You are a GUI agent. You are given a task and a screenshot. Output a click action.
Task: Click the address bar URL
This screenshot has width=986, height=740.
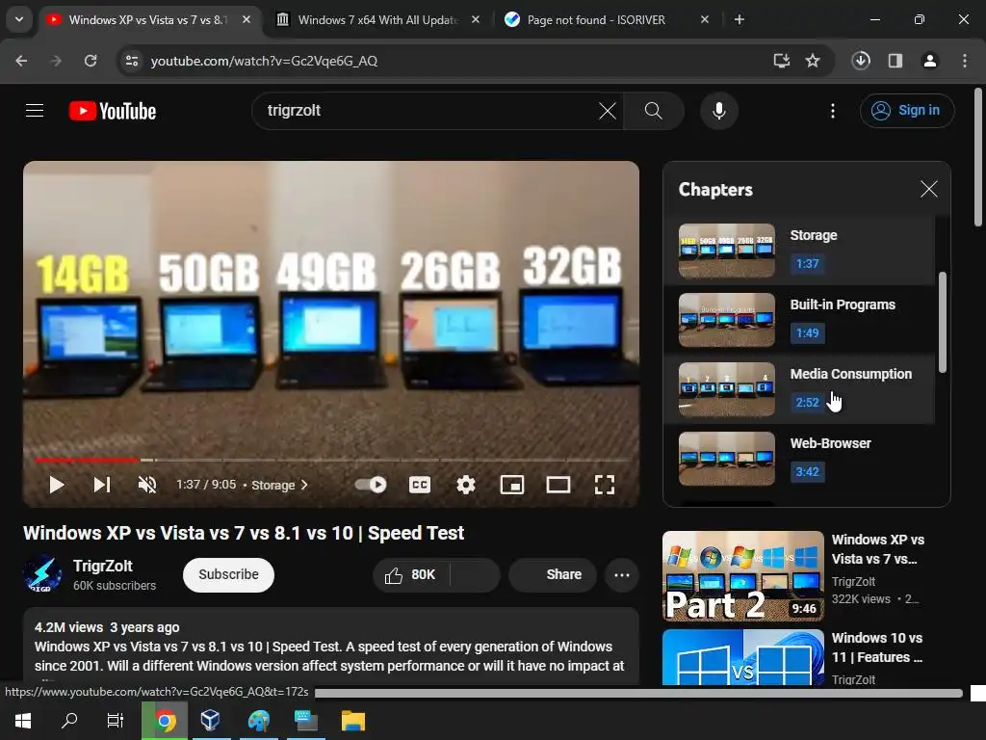[264, 61]
